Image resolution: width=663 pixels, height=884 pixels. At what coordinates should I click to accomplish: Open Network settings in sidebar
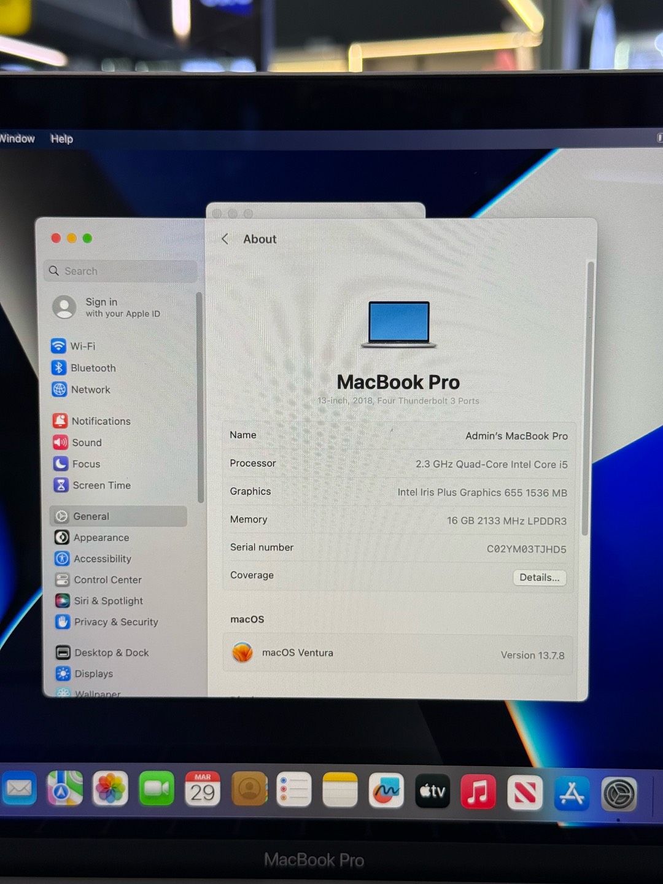[x=82, y=389]
